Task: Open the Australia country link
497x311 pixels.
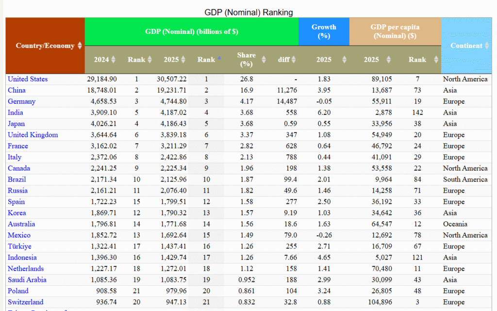Action: 21,224
